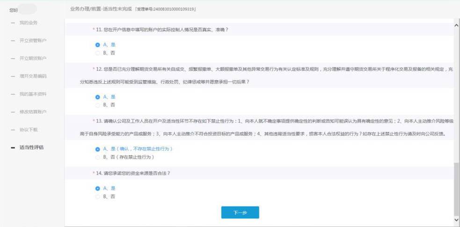Select A 是 for question 14 资金来源
The image size is (460, 227).
(97, 188)
